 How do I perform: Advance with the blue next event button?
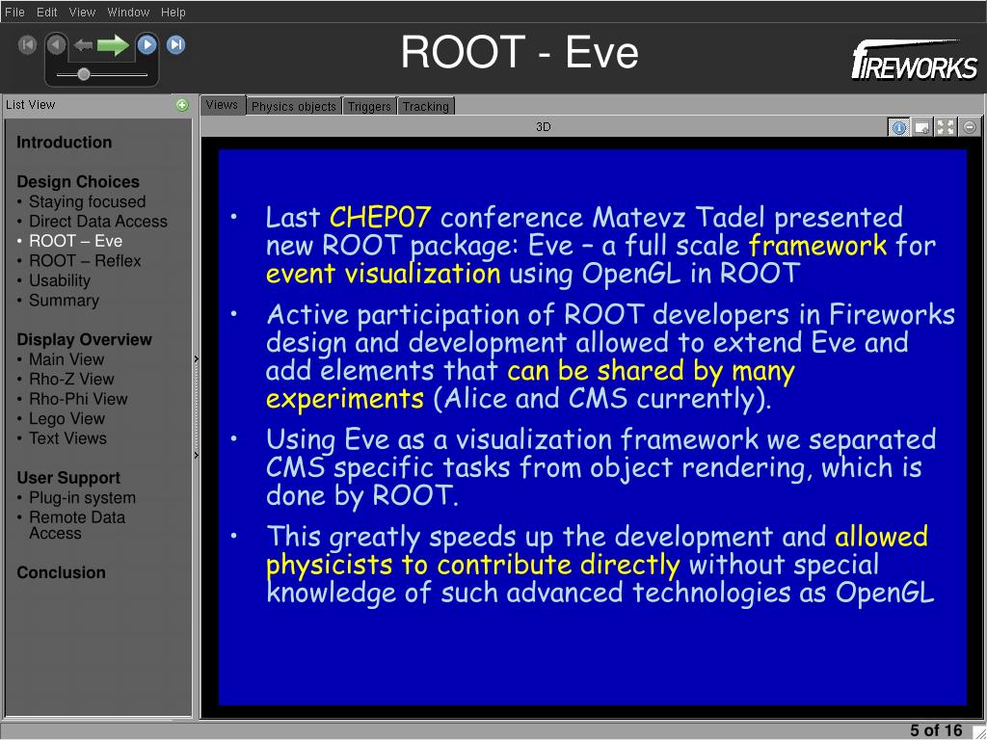(147, 44)
